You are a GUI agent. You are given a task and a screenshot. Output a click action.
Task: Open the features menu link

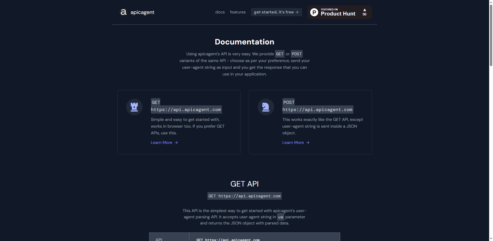238,12
